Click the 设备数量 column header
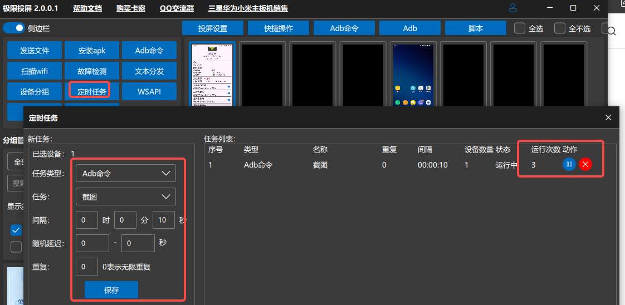625x305 pixels. [x=479, y=150]
